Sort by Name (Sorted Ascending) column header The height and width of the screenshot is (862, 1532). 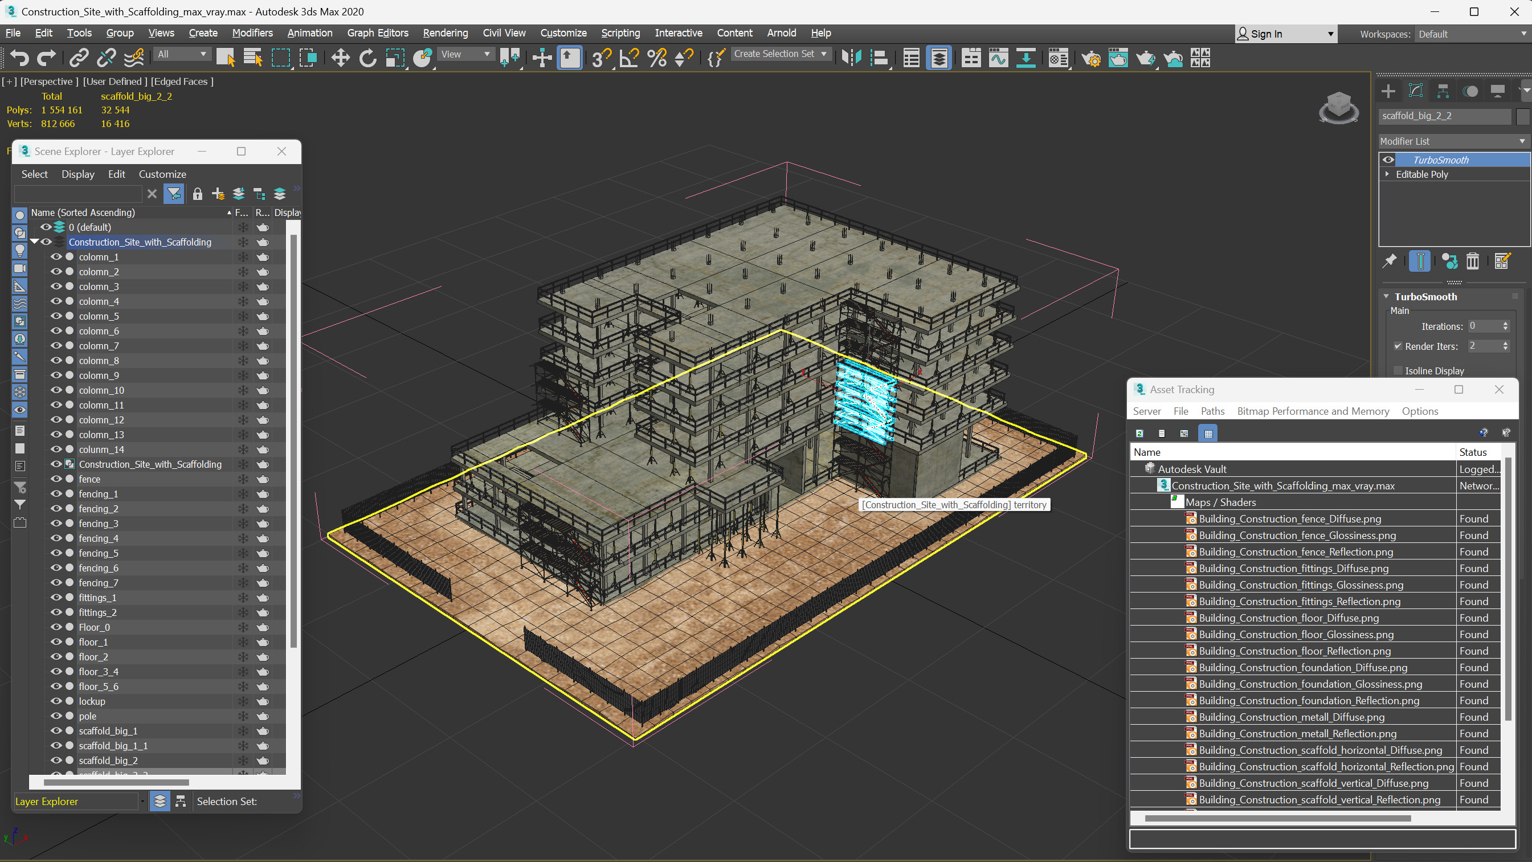pyautogui.click(x=131, y=213)
